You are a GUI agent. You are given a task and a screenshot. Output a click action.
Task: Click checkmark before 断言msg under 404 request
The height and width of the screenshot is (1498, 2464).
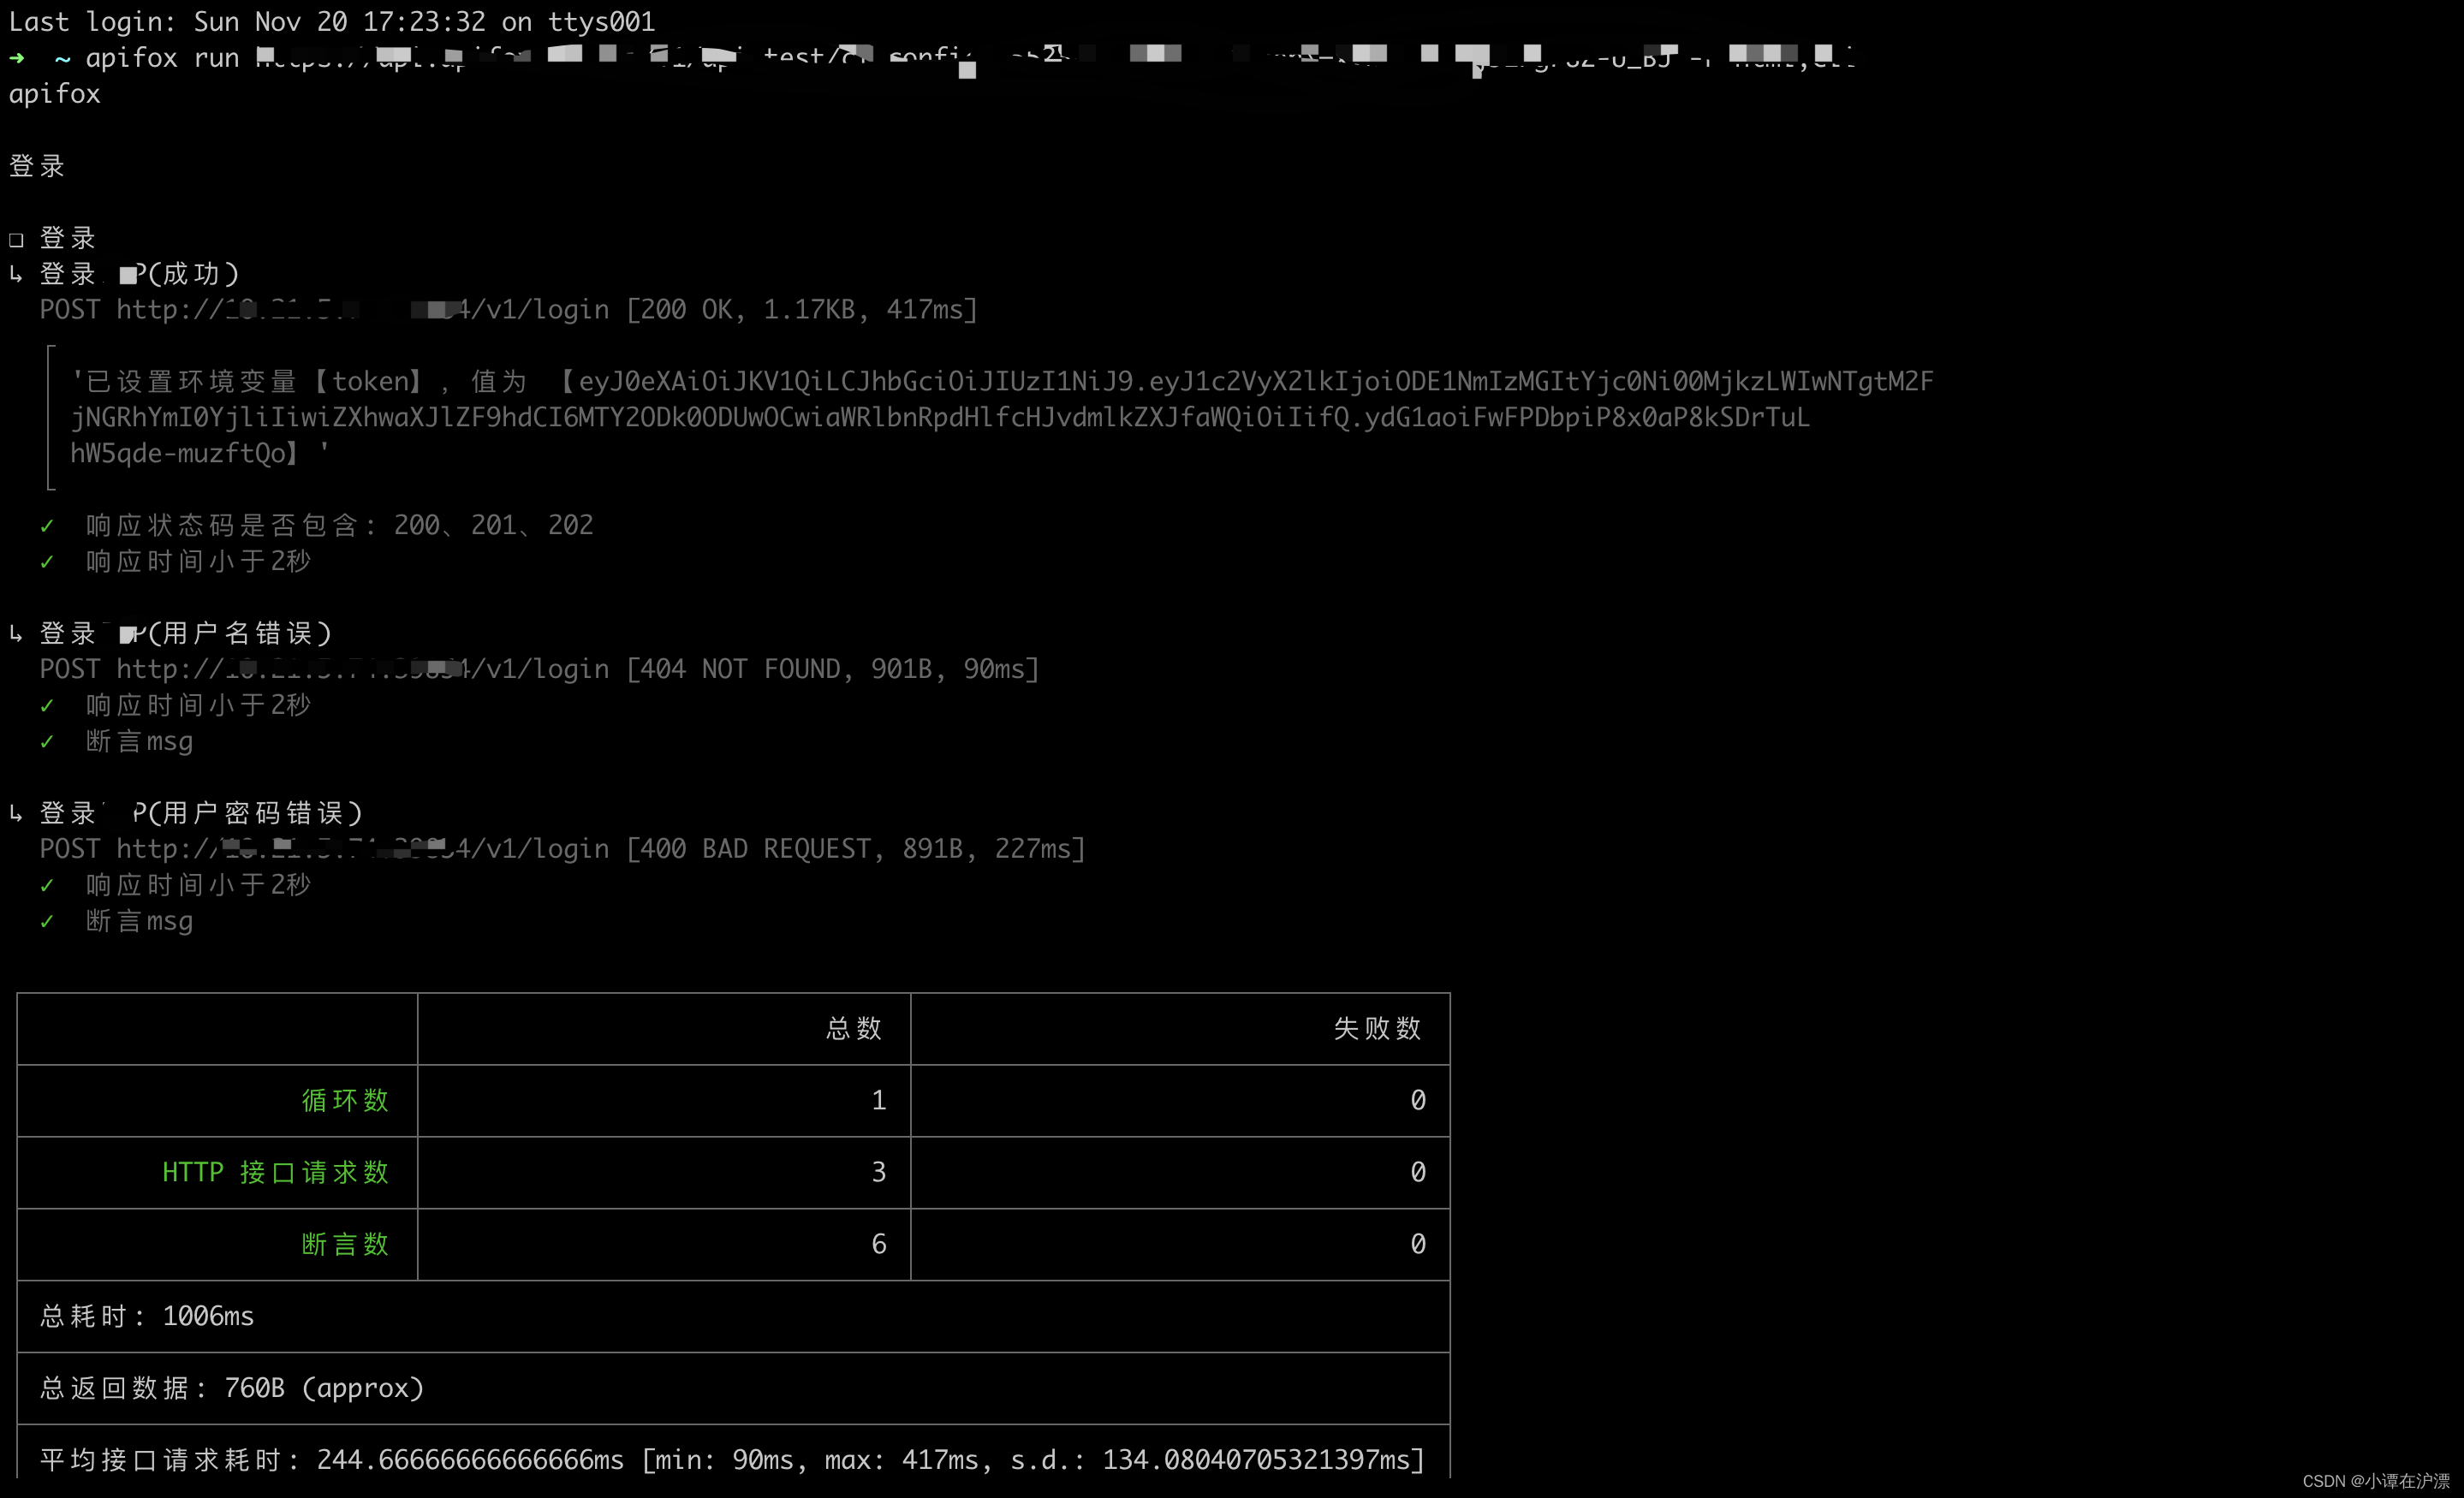click(x=47, y=742)
